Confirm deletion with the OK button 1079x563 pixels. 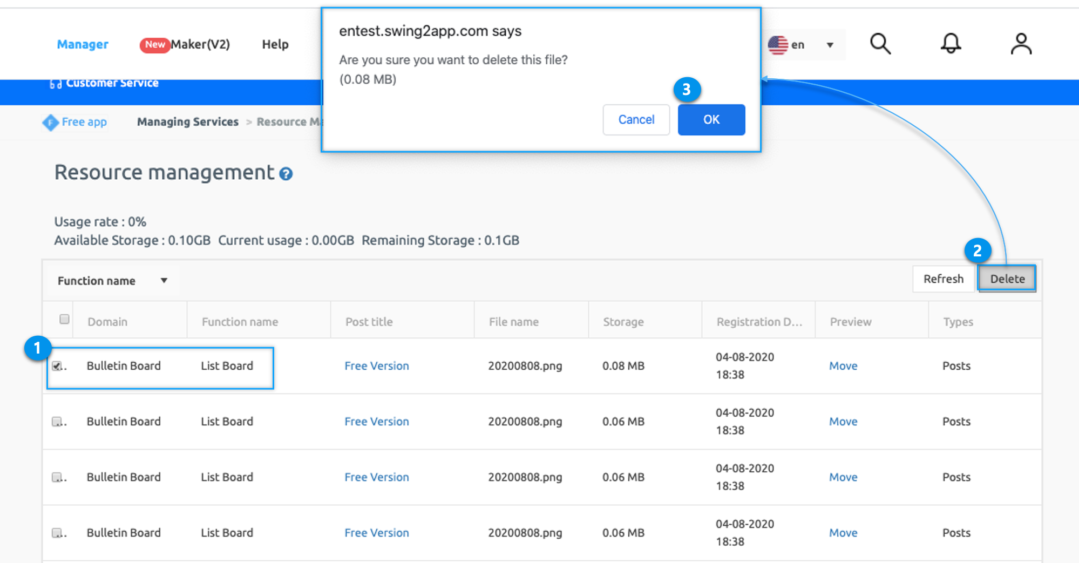click(x=711, y=120)
